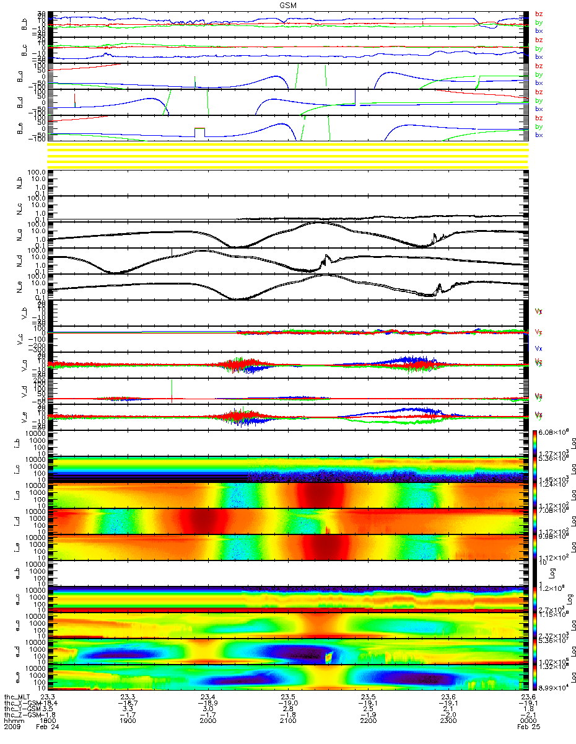Click the GSM title at top
The height and width of the screenshot is (744, 576).
(x=288, y=4)
